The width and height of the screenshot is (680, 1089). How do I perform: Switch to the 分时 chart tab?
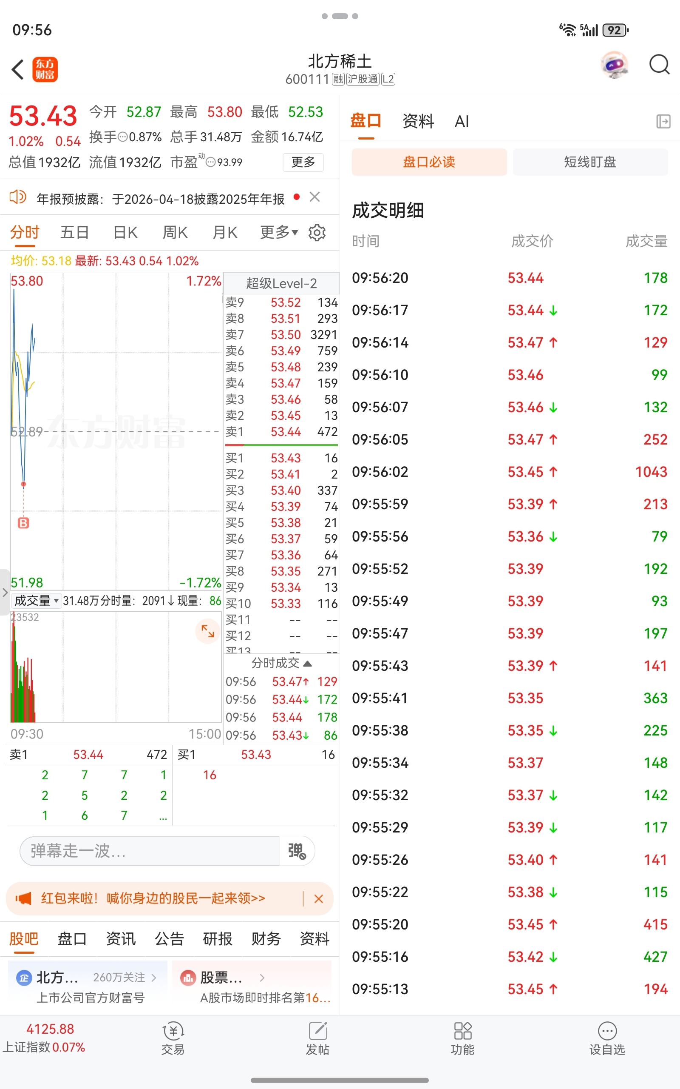pyautogui.click(x=25, y=232)
